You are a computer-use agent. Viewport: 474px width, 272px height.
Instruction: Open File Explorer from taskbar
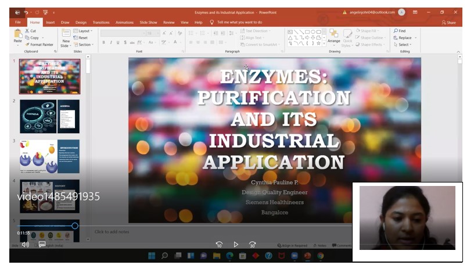click(x=217, y=256)
